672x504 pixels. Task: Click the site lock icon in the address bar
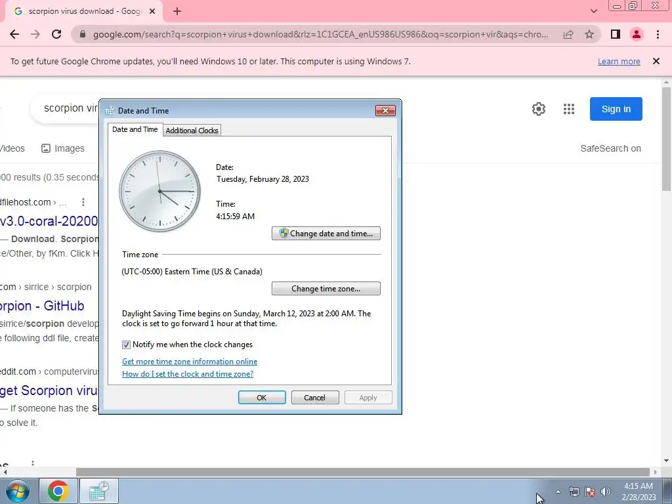pos(83,34)
